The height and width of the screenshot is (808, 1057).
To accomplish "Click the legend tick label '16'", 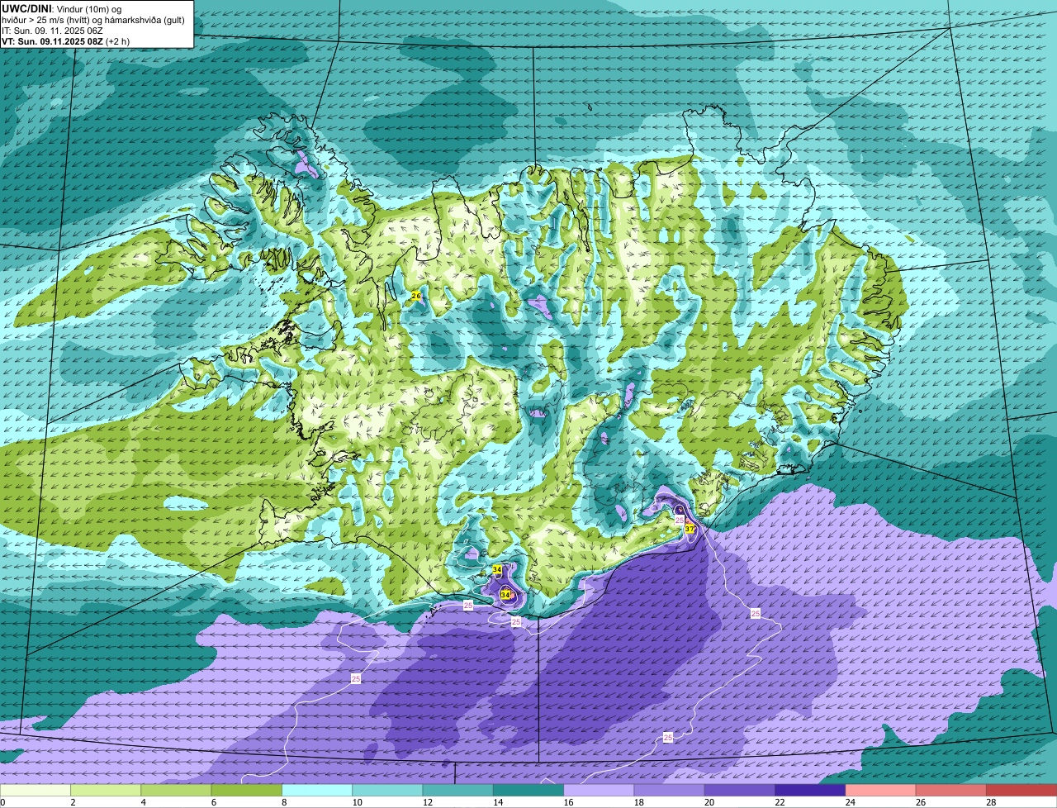I will pyautogui.click(x=568, y=802).
